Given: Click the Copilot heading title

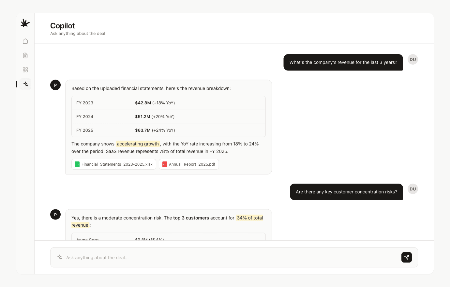Looking at the screenshot, I should point(62,26).
